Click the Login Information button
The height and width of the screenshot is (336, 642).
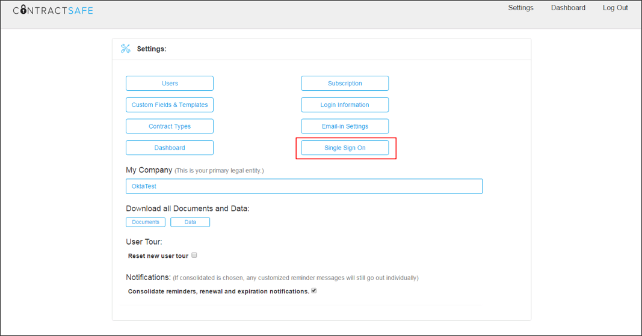click(345, 105)
